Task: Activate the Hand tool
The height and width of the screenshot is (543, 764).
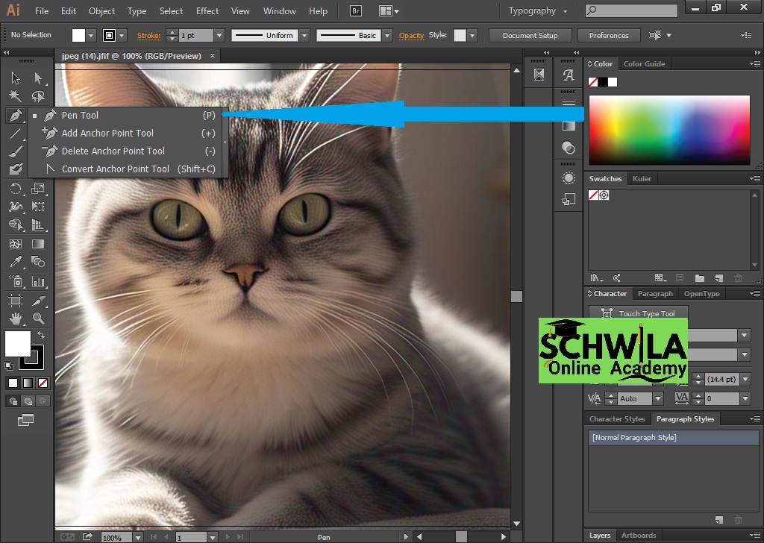Action: coord(16,318)
